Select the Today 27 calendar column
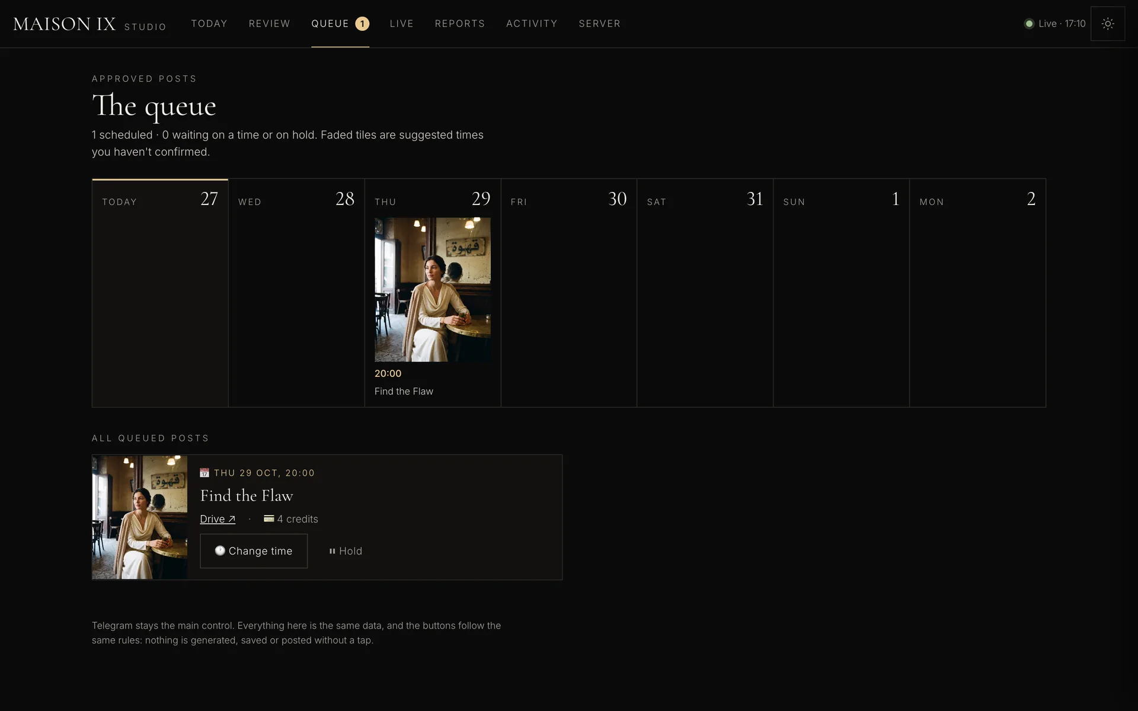The height and width of the screenshot is (711, 1138). [x=160, y=293]
